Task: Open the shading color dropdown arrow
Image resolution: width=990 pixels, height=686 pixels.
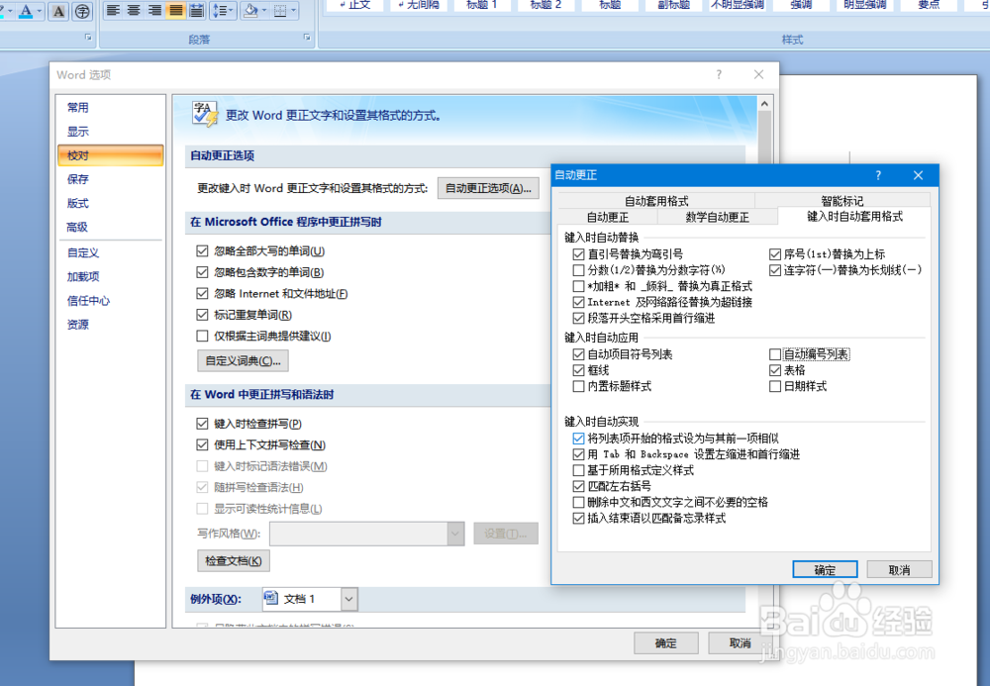Action: [264, 10]
